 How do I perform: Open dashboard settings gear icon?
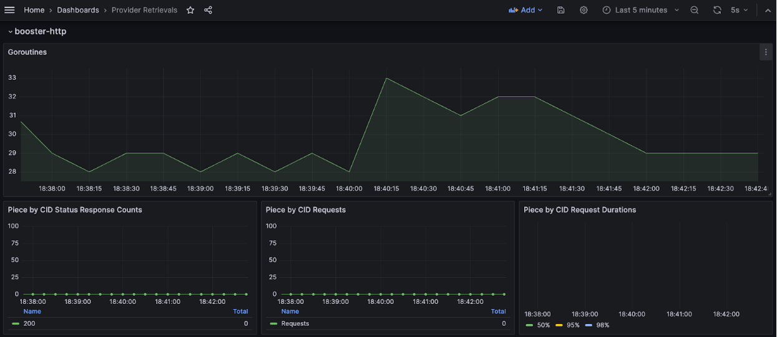coord(584,10)
